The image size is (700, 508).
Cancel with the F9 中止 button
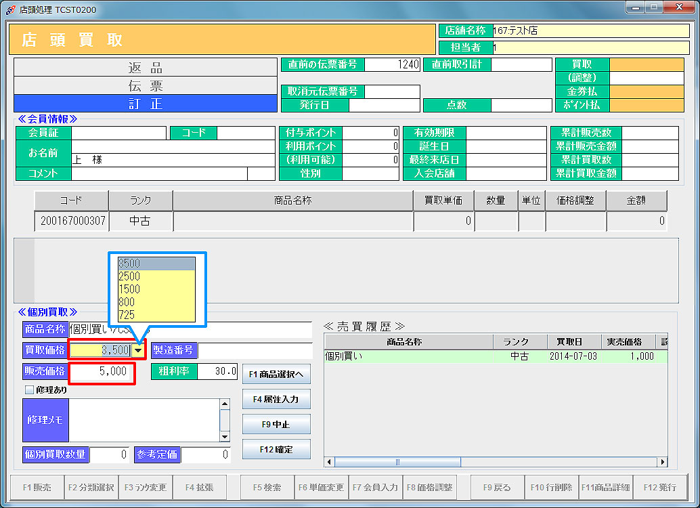pos(276,425)
